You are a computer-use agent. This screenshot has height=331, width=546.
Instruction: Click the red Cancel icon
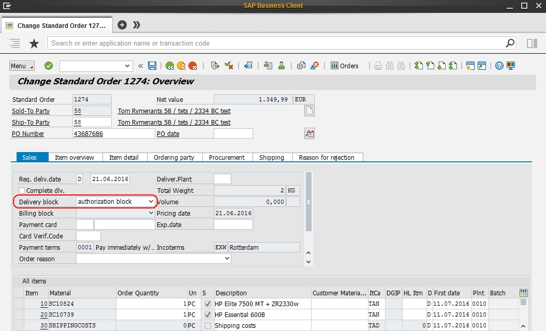(193, 66)
